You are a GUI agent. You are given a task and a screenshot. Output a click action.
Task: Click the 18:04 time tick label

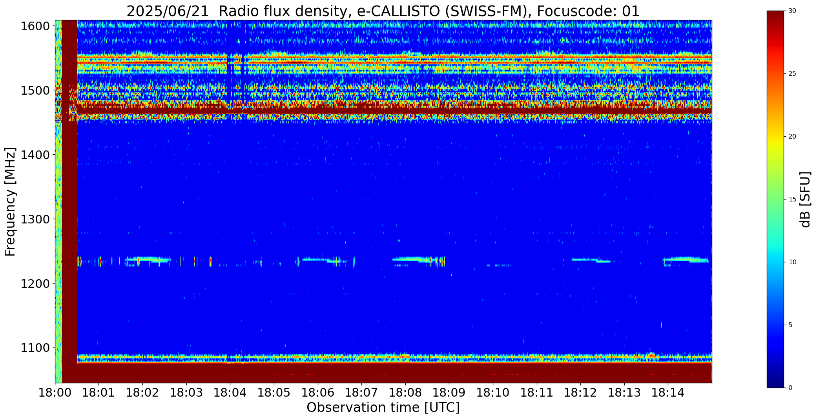[x=230, y=393]
